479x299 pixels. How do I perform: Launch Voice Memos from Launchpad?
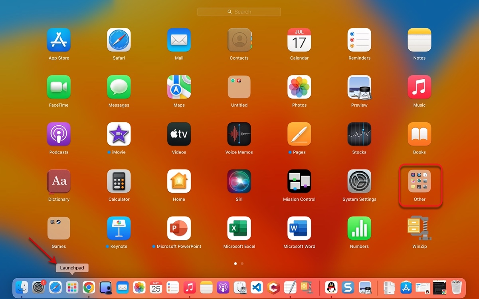[239, 134]
